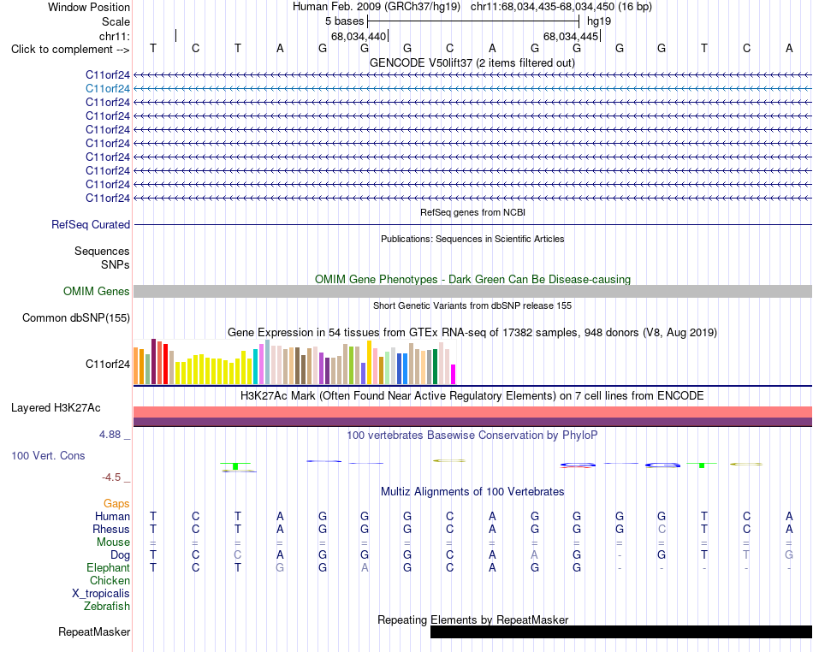Viewport: 813px width, 652px height.
Task: Click 'Repeating Elements by RepeatMasker' title
Action: pos(472,619)
